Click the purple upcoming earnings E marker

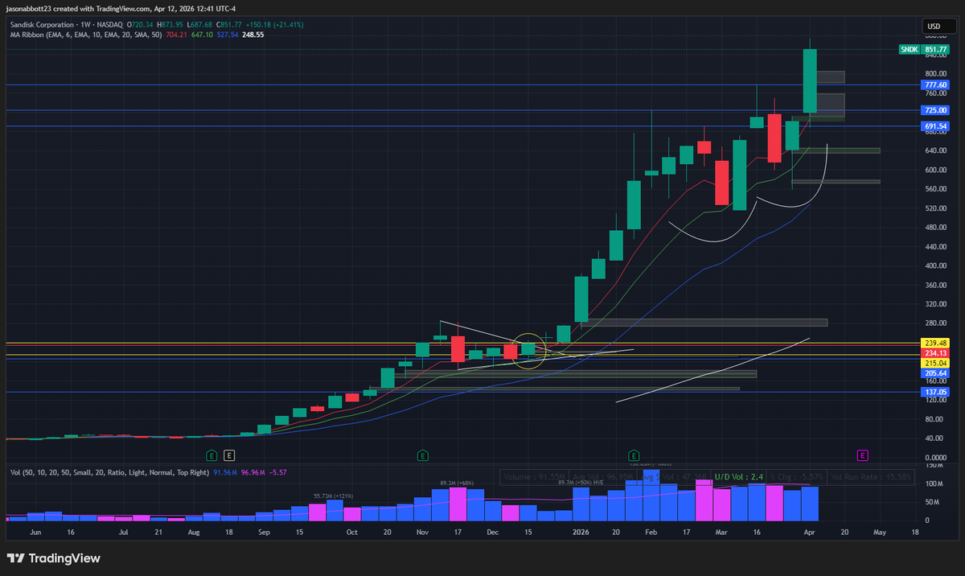(862, 455)
